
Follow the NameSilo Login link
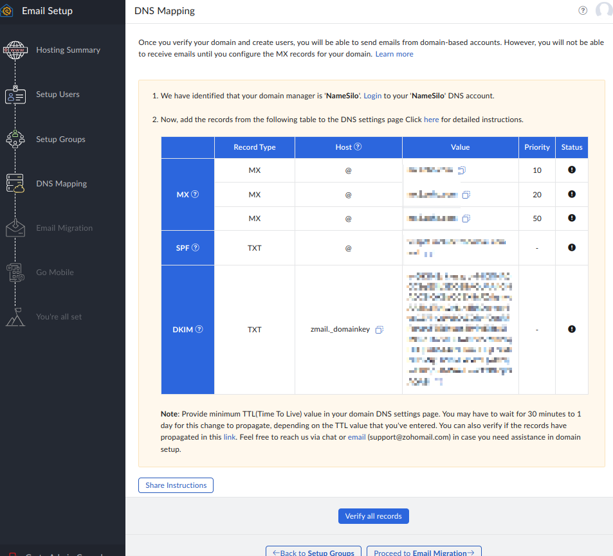[x=372, y=96]
